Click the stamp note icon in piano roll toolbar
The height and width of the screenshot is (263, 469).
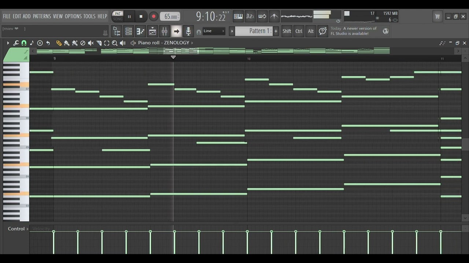32,43
